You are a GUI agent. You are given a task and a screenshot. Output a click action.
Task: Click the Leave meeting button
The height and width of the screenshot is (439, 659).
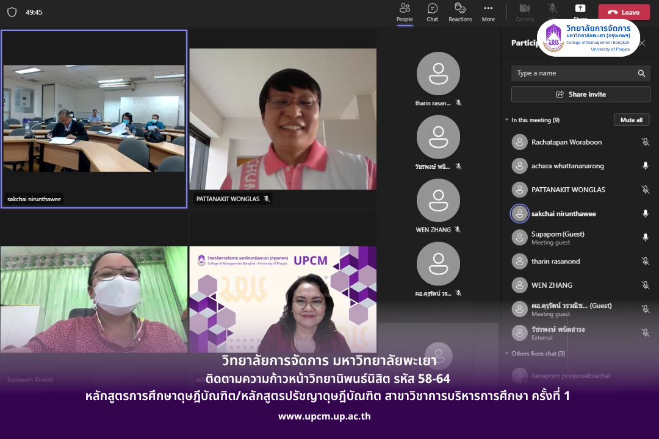click(624, 12)
